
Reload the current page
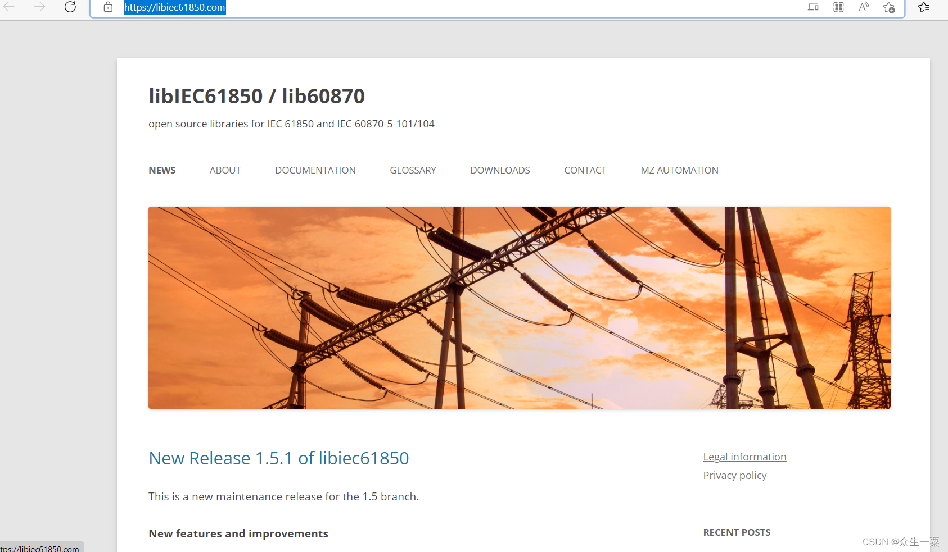(70, 7)
